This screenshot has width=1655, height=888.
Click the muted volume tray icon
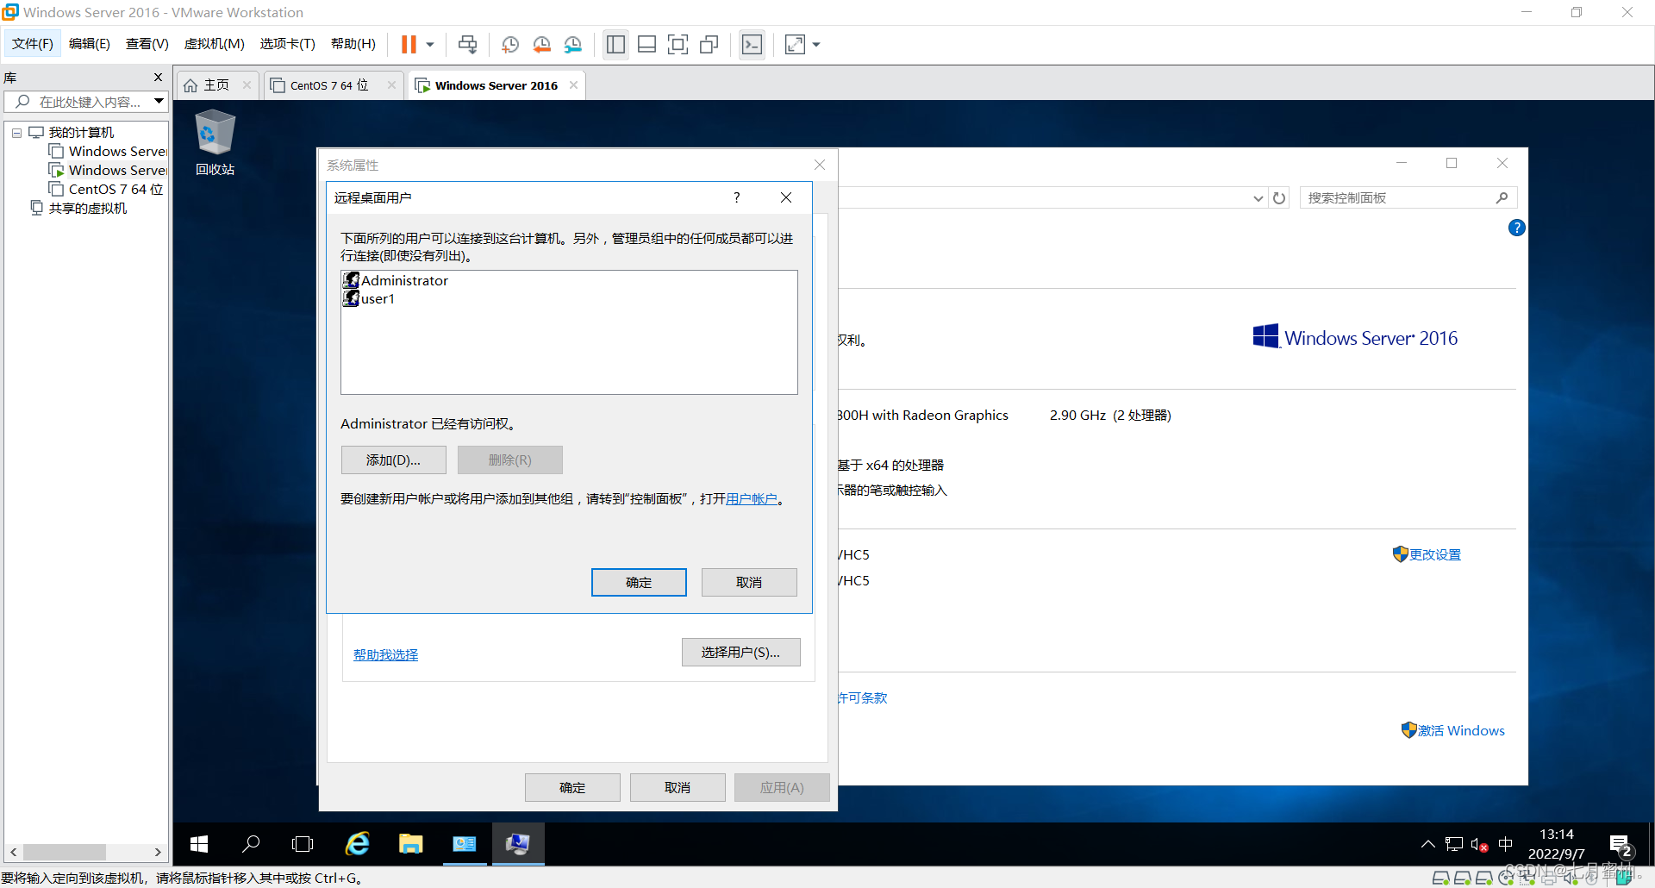click(1479, 845)
